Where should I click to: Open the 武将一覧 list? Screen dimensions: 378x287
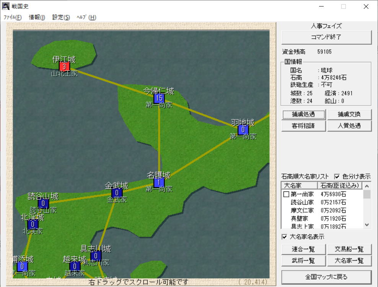click(303, 261)
